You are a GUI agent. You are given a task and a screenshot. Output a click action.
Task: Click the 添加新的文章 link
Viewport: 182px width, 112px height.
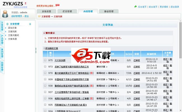click(52, 48)
